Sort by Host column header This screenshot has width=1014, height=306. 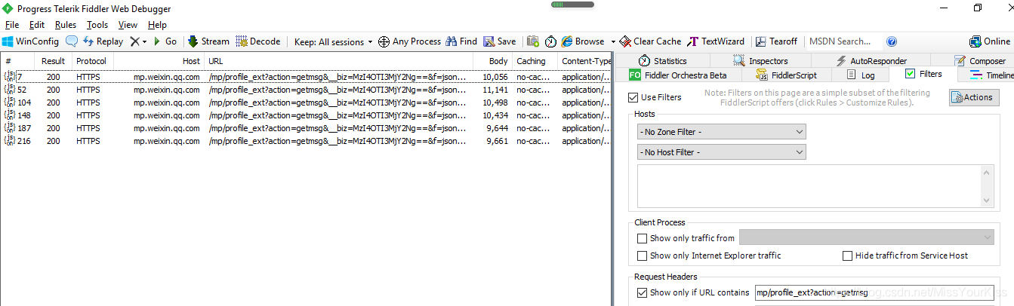(159, 61)
